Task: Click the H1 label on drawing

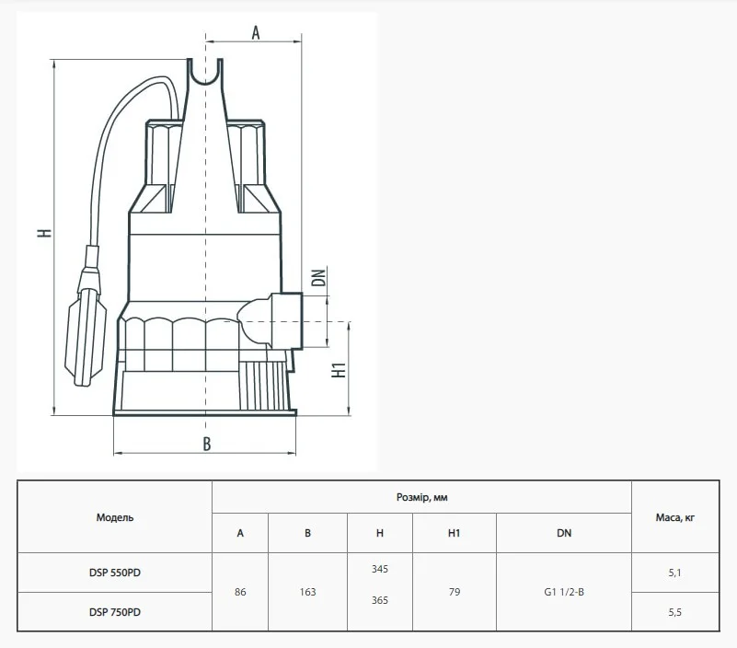Action: click(339, 370)
